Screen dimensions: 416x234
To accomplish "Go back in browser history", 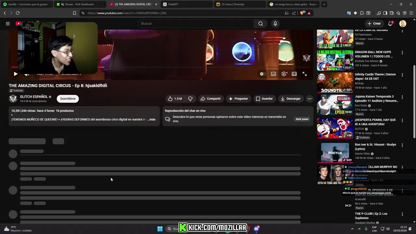I will point(5,13).
